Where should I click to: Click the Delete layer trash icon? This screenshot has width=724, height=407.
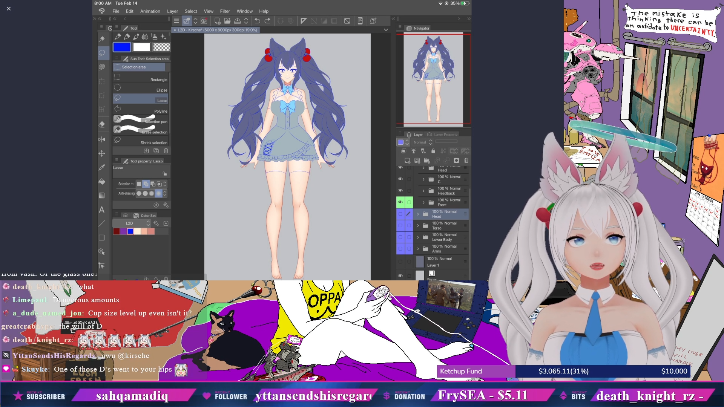point(466,161)
